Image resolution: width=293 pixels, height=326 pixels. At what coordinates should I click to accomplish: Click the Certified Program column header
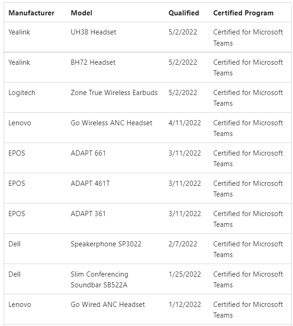tap(243, 13)
